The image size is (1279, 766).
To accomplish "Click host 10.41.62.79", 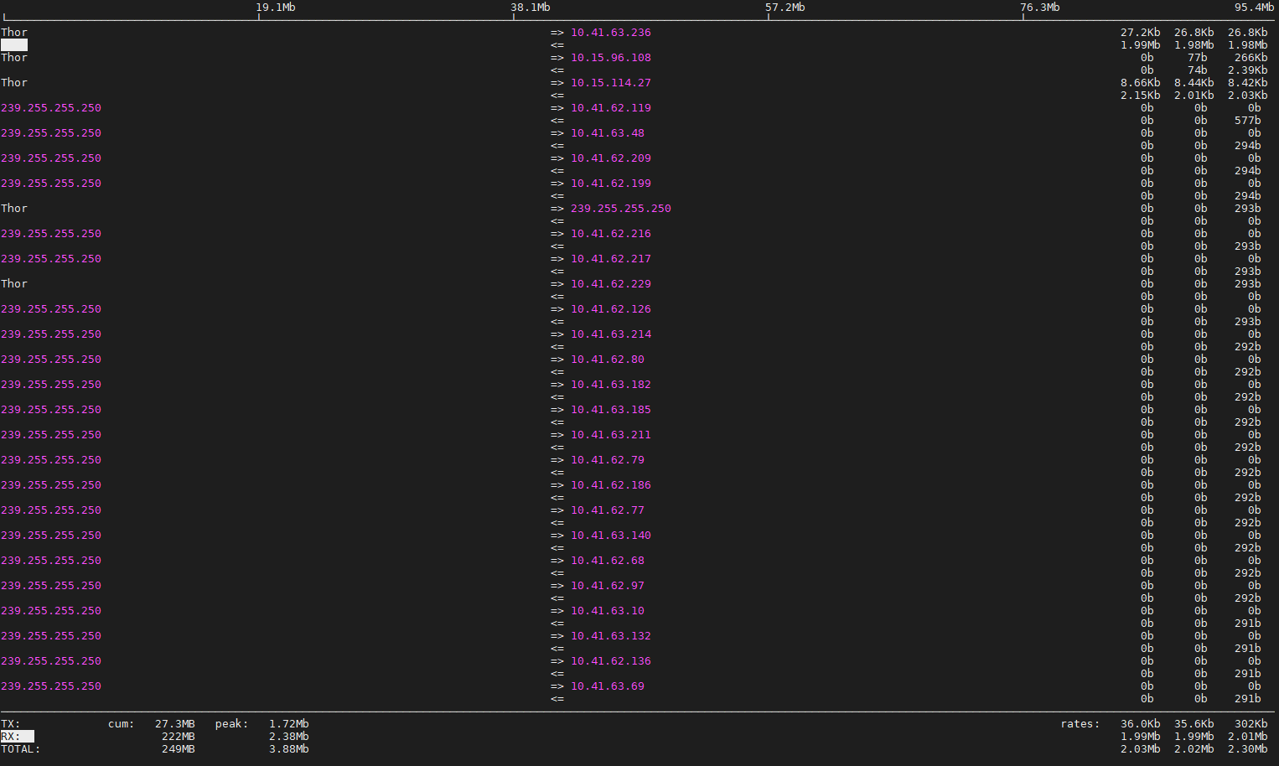I will point(608,460).
